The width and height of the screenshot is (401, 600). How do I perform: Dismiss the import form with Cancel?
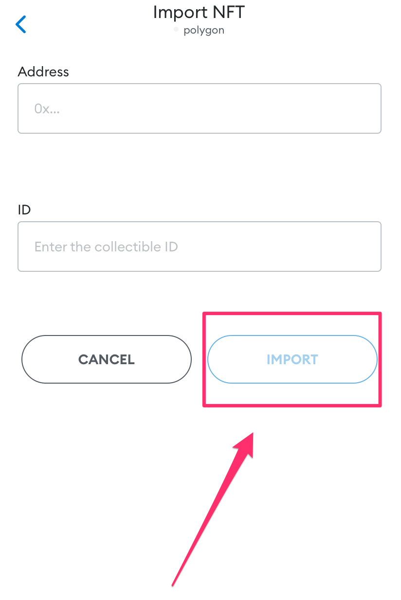pyautogui.click(x=107, y=359)
